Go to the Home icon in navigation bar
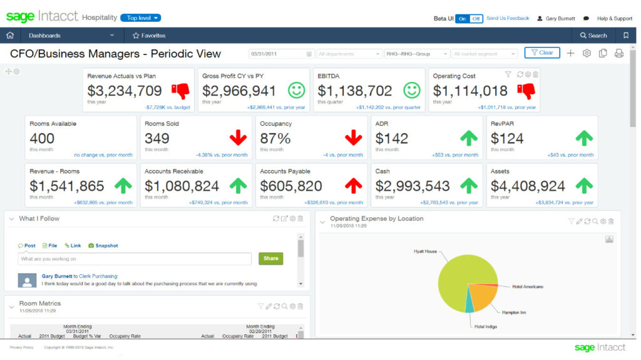Image resolution: width=641 pixels, height=360 pixels. 10,36
